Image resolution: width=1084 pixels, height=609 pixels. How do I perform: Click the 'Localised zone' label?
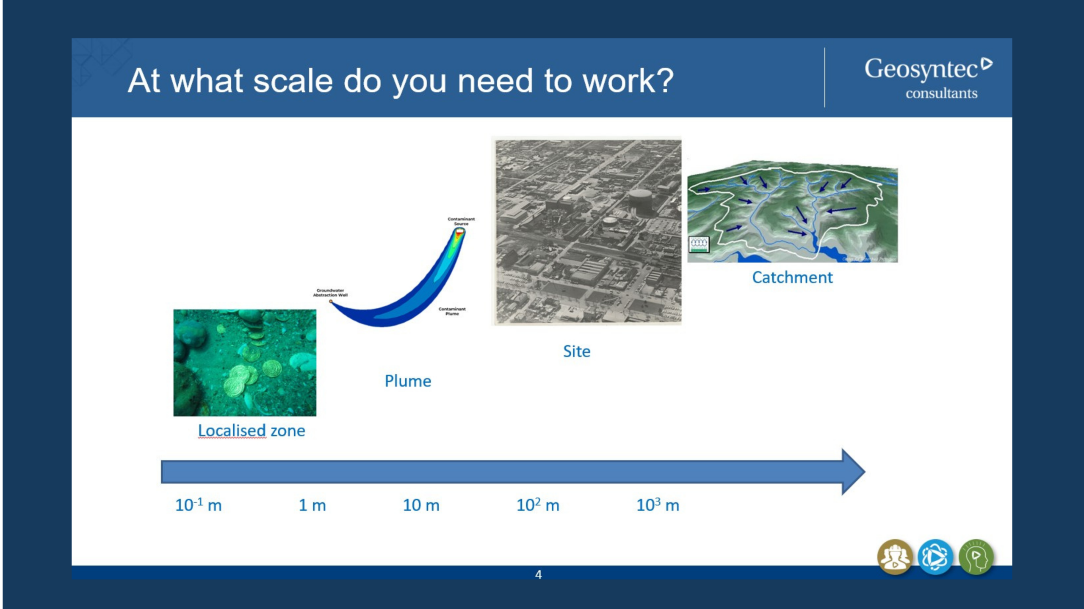pyautogui.click(x=252, y=431)
